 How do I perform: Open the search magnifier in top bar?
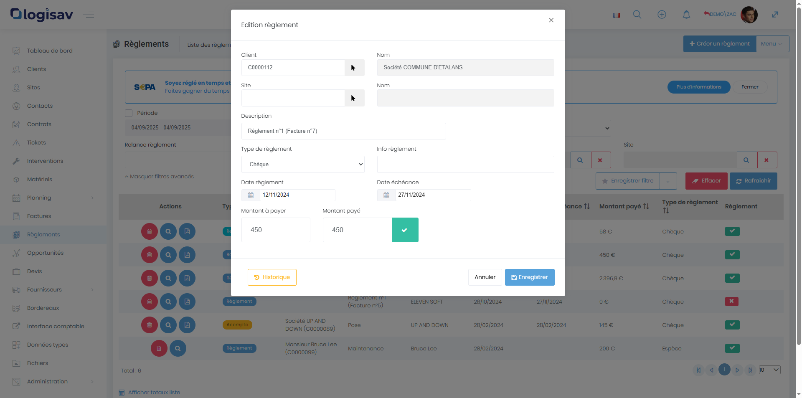(x=637, y=15)
